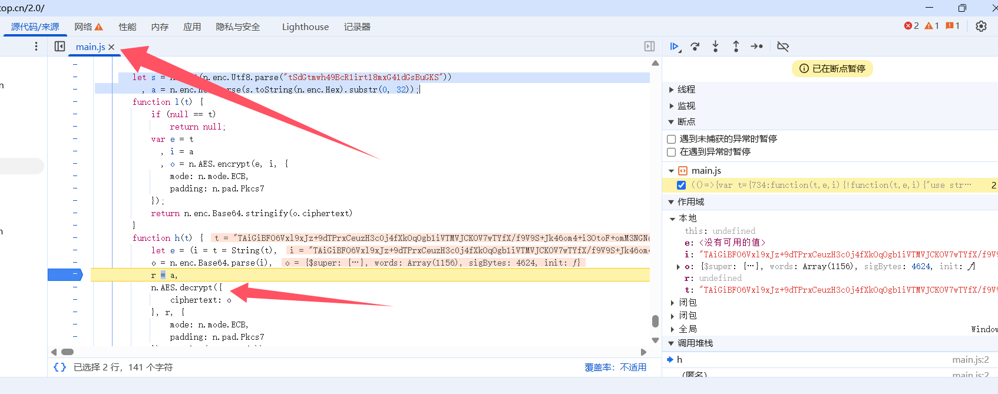Expand the o variable object
Viewport: 998px width, 394px height.
coord(678,267)
